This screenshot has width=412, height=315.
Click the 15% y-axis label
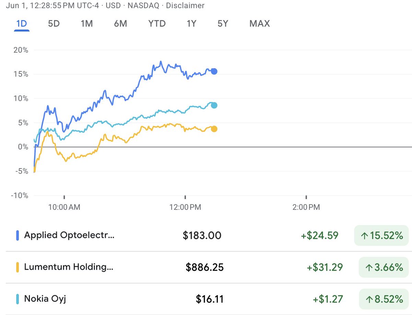click(21, 74)
